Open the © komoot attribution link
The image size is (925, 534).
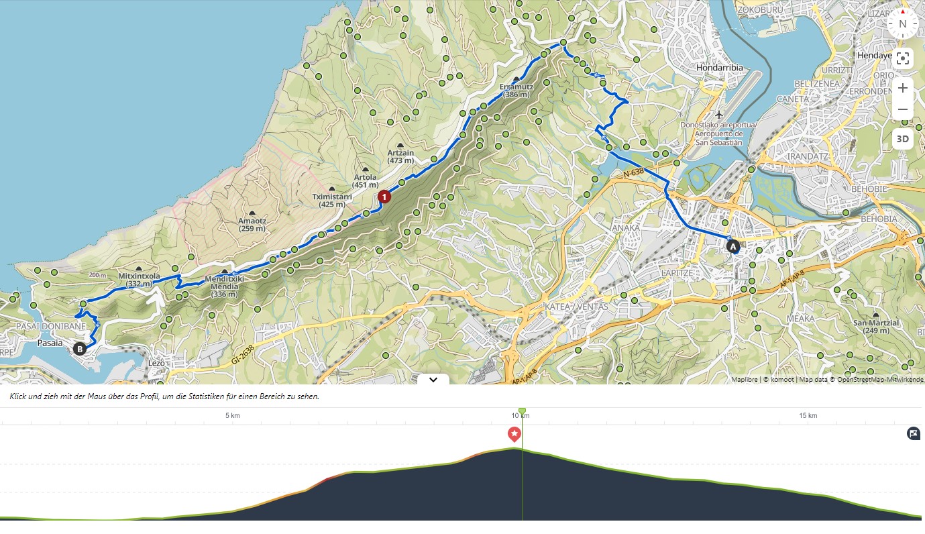778,379
